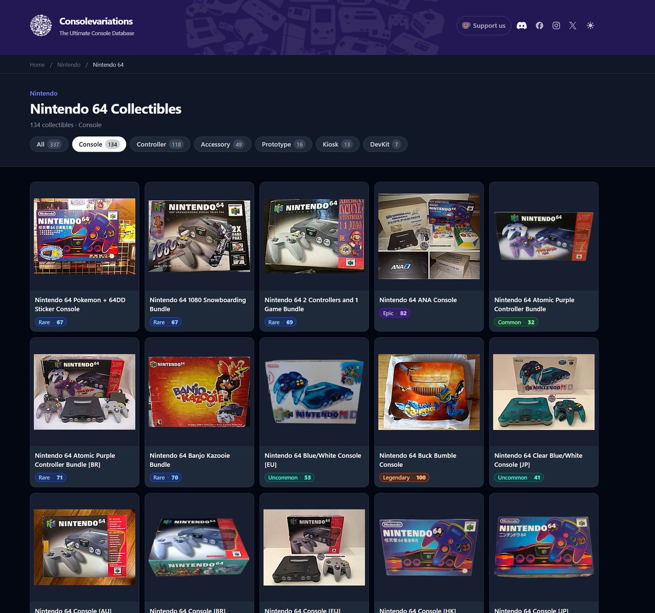Viewport: 655px width, 613px height.
Task: Open the 1080 Snowboarding Bundle image
Action: coord(199,236)
